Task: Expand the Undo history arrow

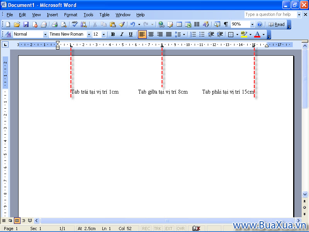Action: [139, 24]
